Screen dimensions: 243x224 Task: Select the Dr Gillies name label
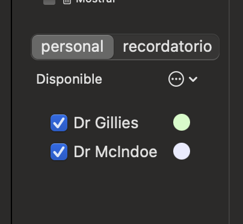(106, 123)
